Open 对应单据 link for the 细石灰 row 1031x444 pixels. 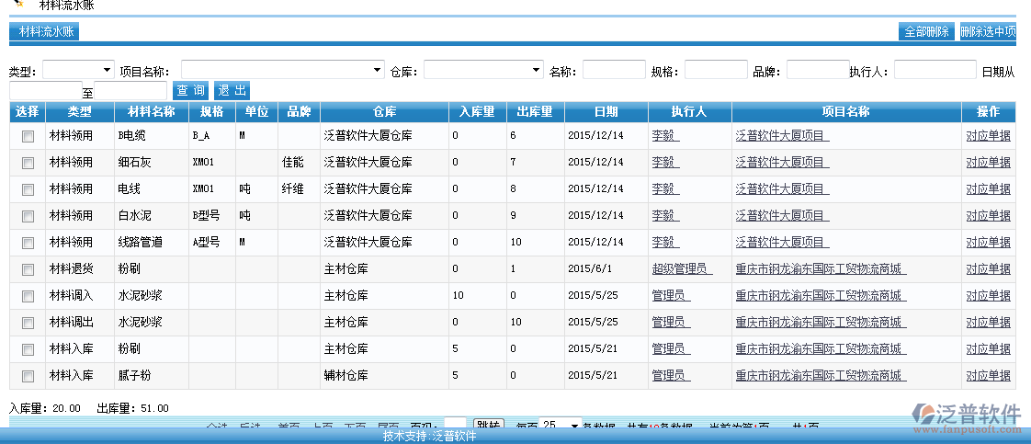(x=988, y=163)
